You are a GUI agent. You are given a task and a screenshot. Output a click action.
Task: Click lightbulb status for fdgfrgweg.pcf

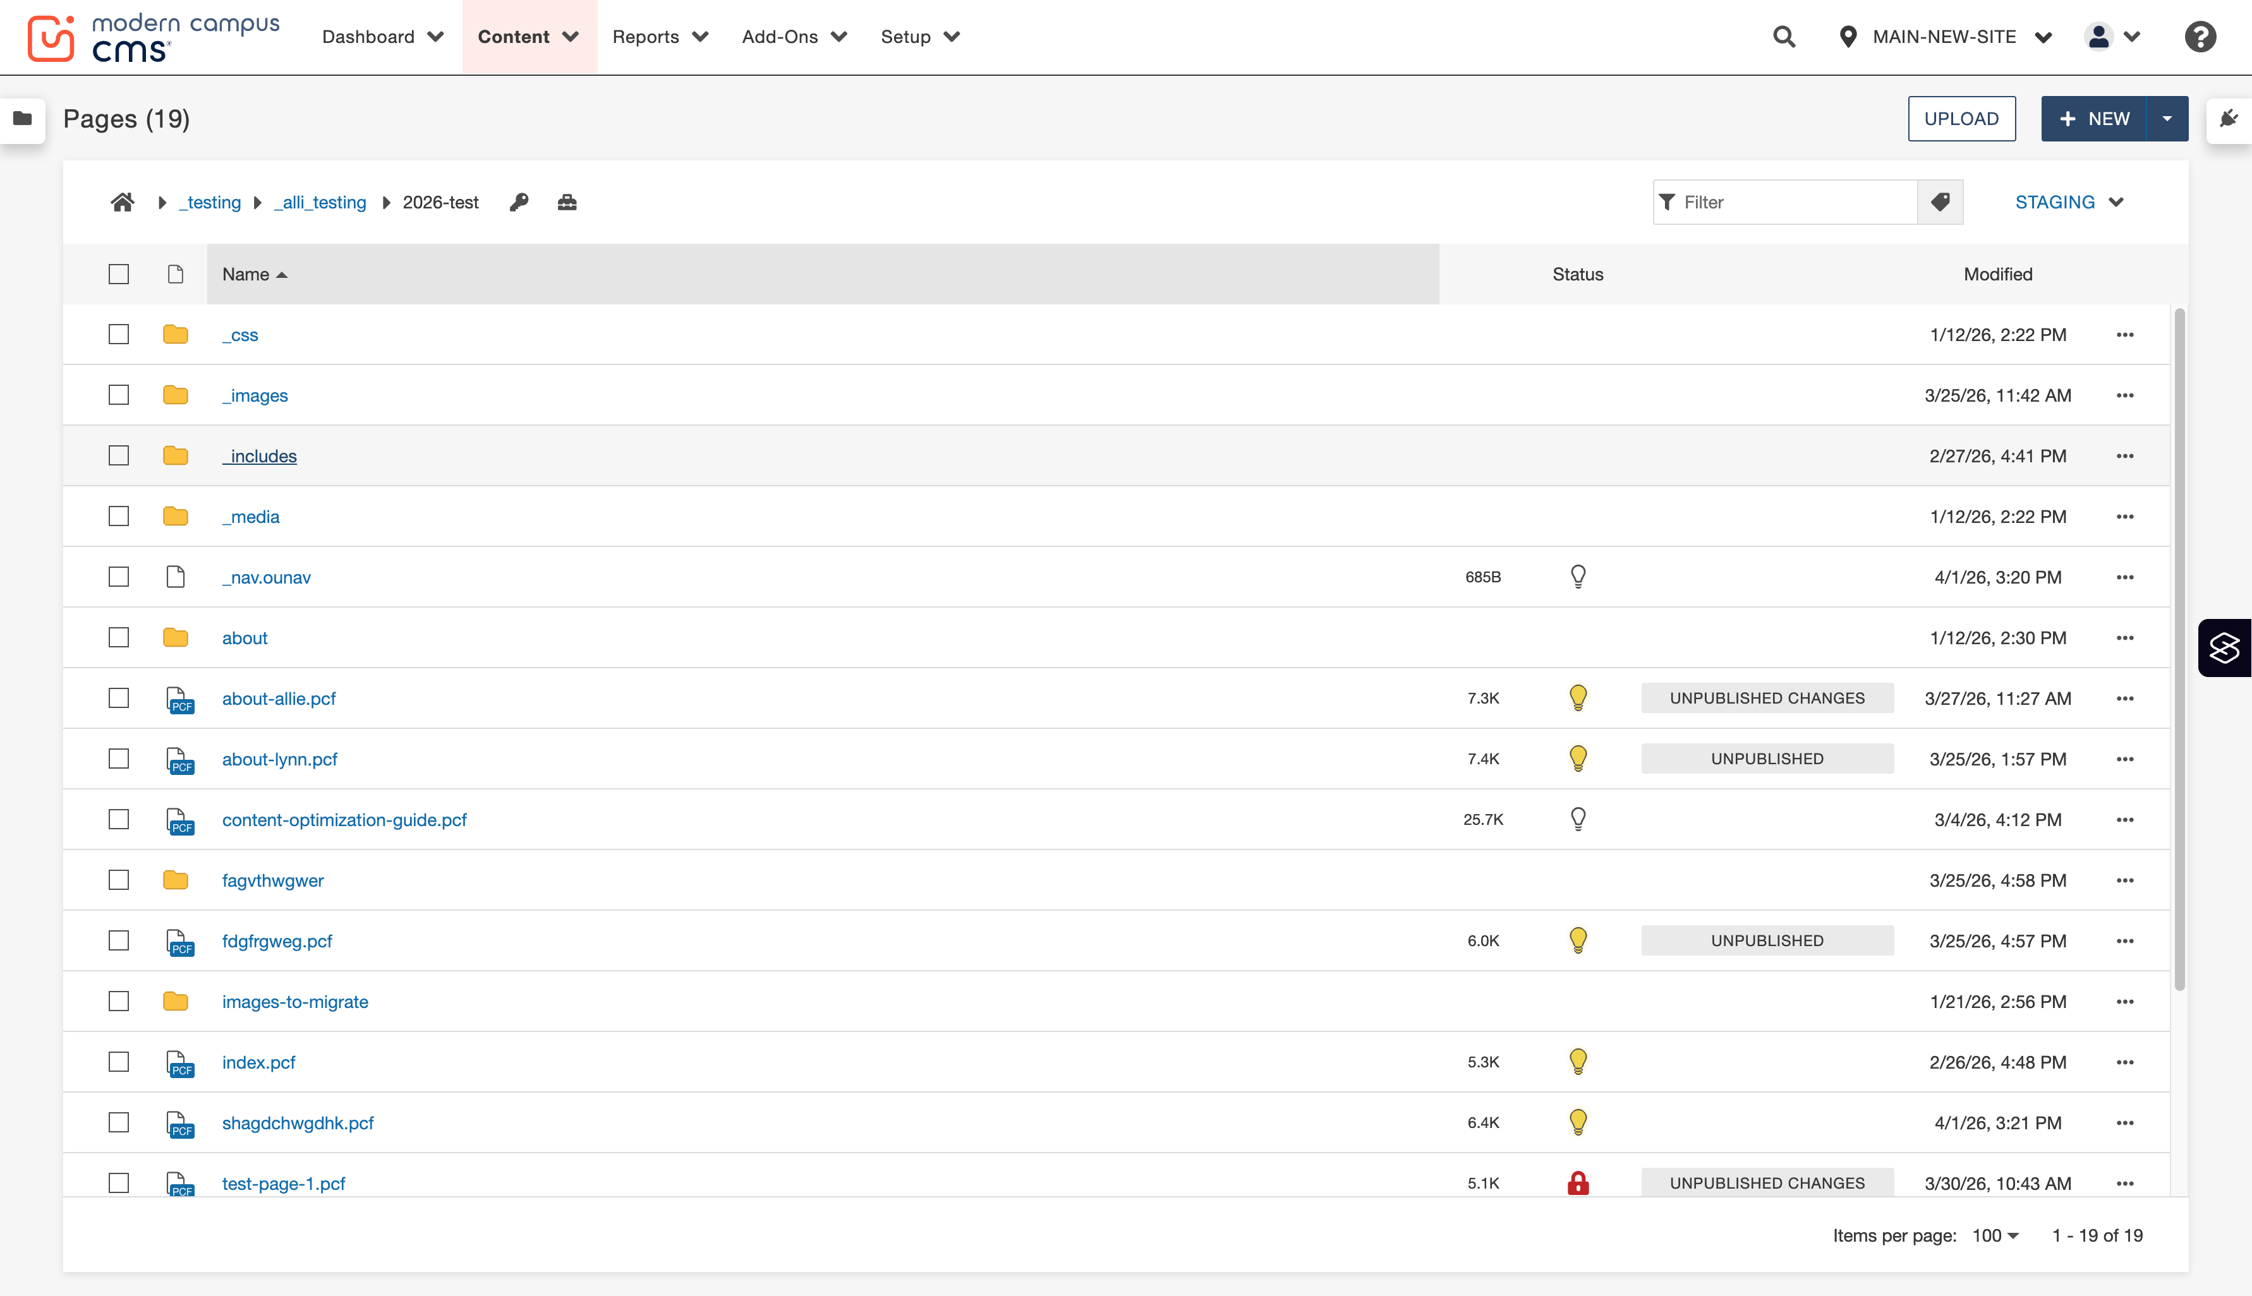pyautogui.click(x=1578, y=941)
